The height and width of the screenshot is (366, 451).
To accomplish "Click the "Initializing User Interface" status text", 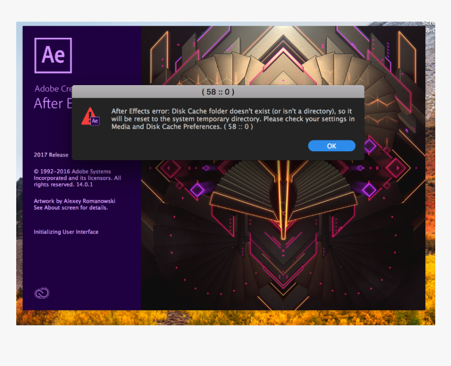I will click(66, 232).
